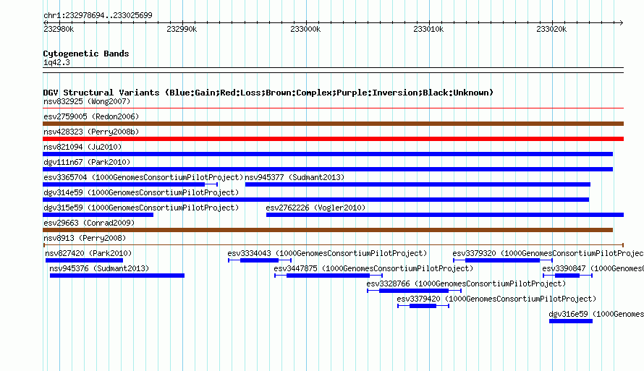Screen dimensions: 644x371
Task: Select esv3365704 (1000GenomesConsortiumPilotProject) label
Action: [x=143, y=177]
